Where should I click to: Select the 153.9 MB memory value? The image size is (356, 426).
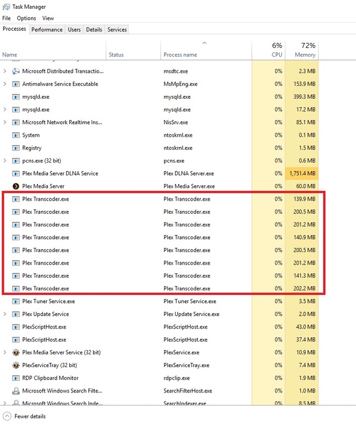tap(304, 84)
